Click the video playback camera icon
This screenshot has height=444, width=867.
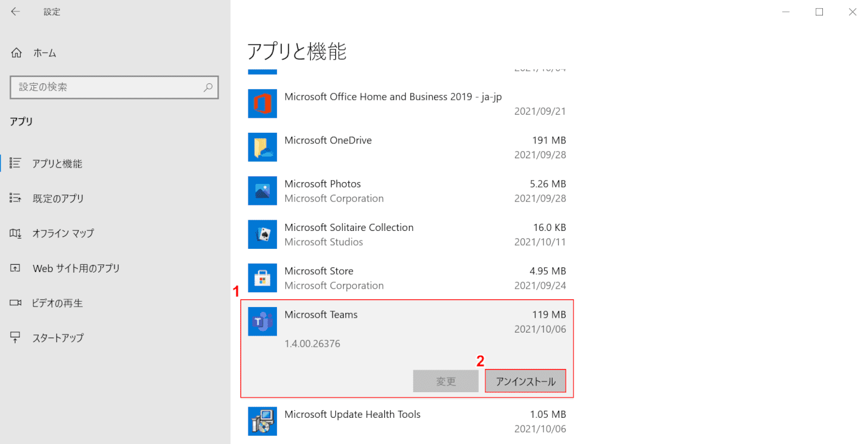(x=16, y=303)
